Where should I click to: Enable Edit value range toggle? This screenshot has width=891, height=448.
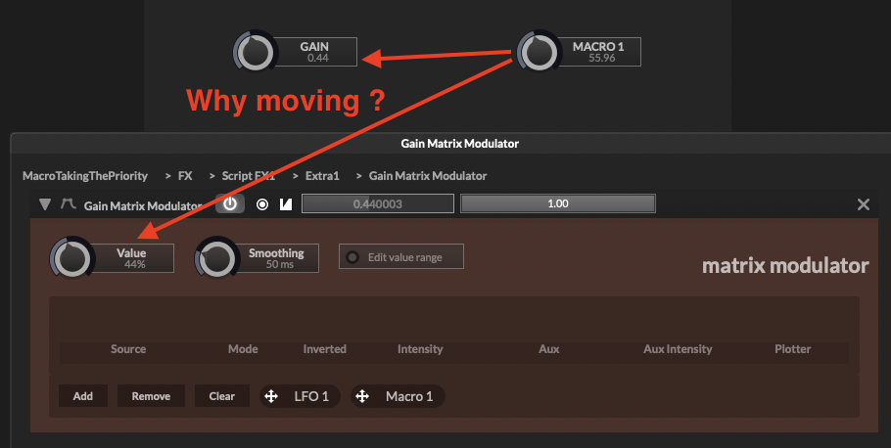(x=352, y=257)
